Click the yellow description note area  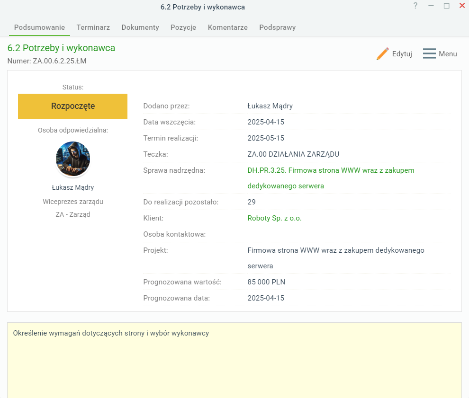(x=234, y=360)
